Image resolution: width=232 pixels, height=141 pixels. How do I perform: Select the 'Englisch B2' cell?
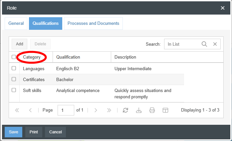point(68,69)
